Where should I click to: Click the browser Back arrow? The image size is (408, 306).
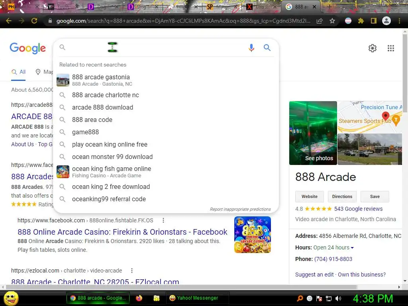9,21
